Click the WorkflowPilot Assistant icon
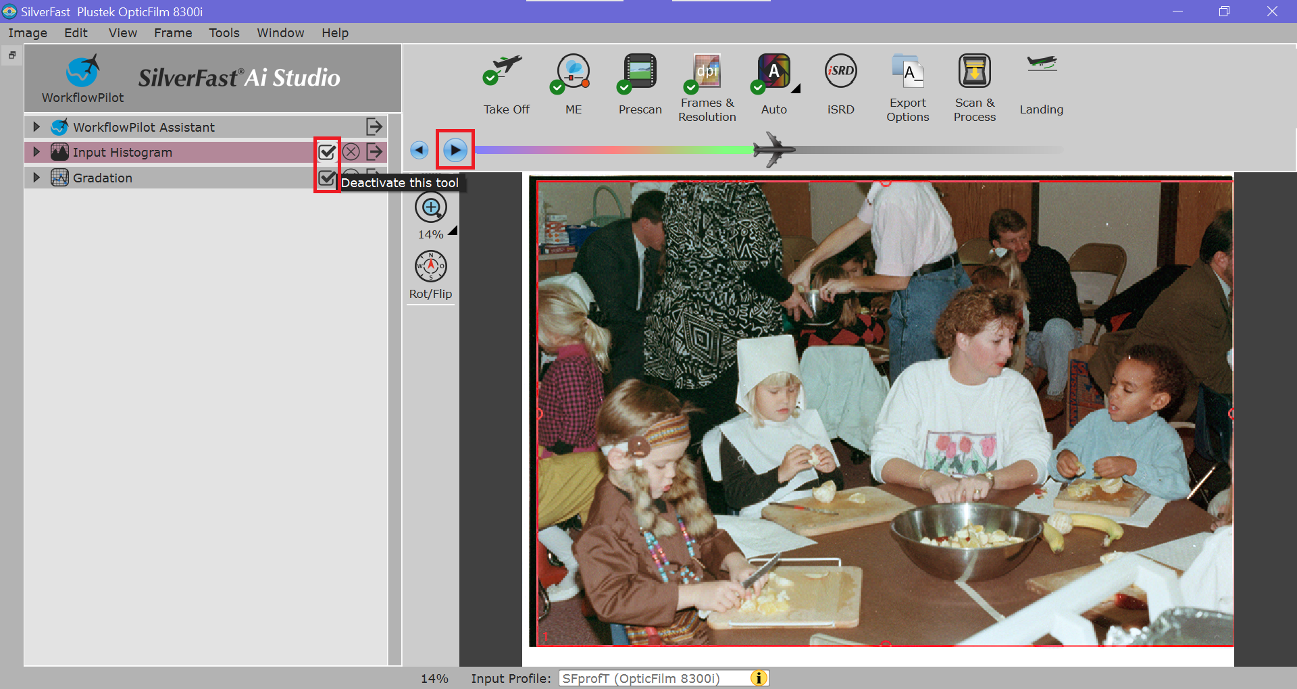The image size is (1297, 689). pos(59,126)
